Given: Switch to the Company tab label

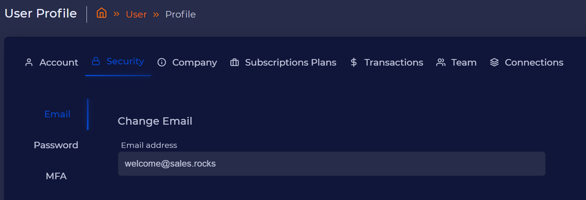Looking at the screenshot, I should click(x=194, y=62).
